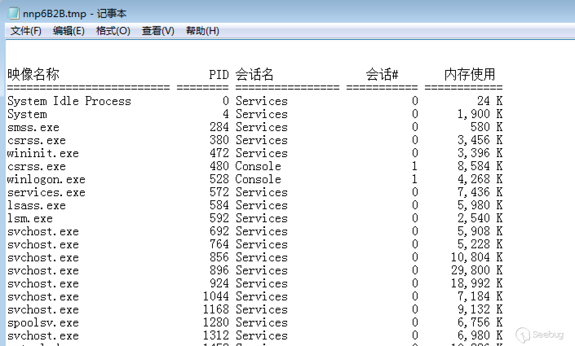
Task: Click memory value "9,132 K"
Action: coord(480,309)
